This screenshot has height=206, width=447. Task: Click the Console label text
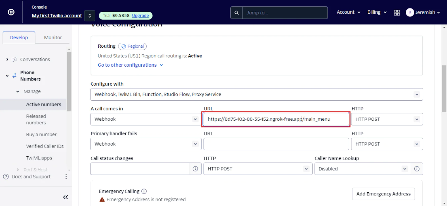(x=39, y=7)
